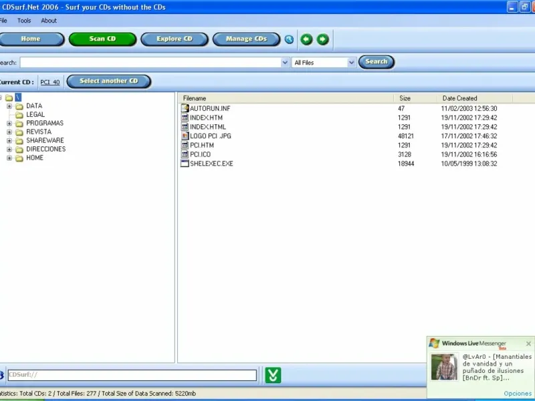Expand the DATA folder node
This screenshot has width=535, height=401.
pyautogui.click(x=9, y=106)
